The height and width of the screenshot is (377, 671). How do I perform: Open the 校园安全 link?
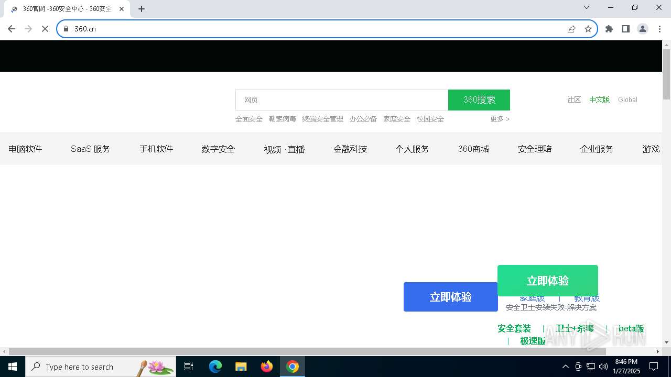coord(430,119)
